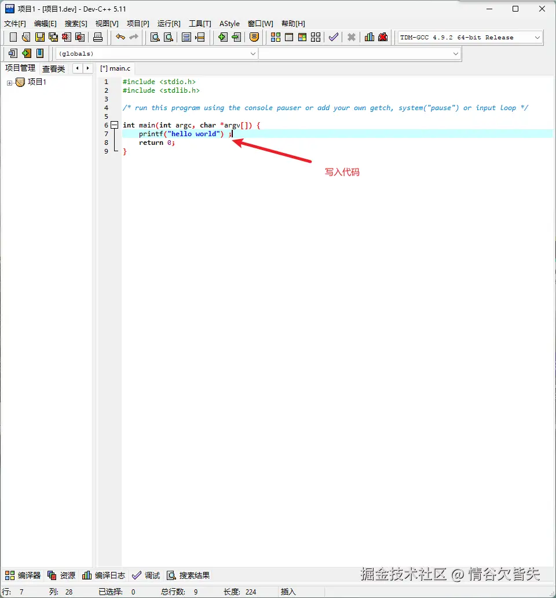Run the program with the window icon
Viewport: 556px width, 598px height.
click(x=289, y=37)
